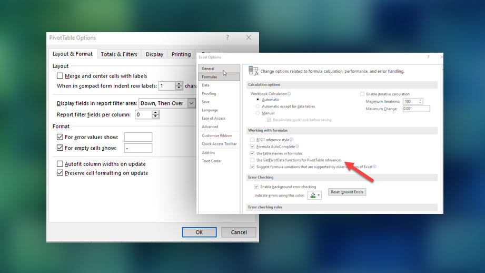Click the formula options header icon

click(x=253, y=71)
